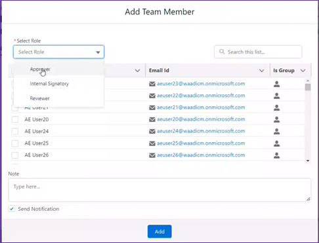
Task: Click the AE User26 name cell
Action: pyautogui.click(x=37, y=155)
